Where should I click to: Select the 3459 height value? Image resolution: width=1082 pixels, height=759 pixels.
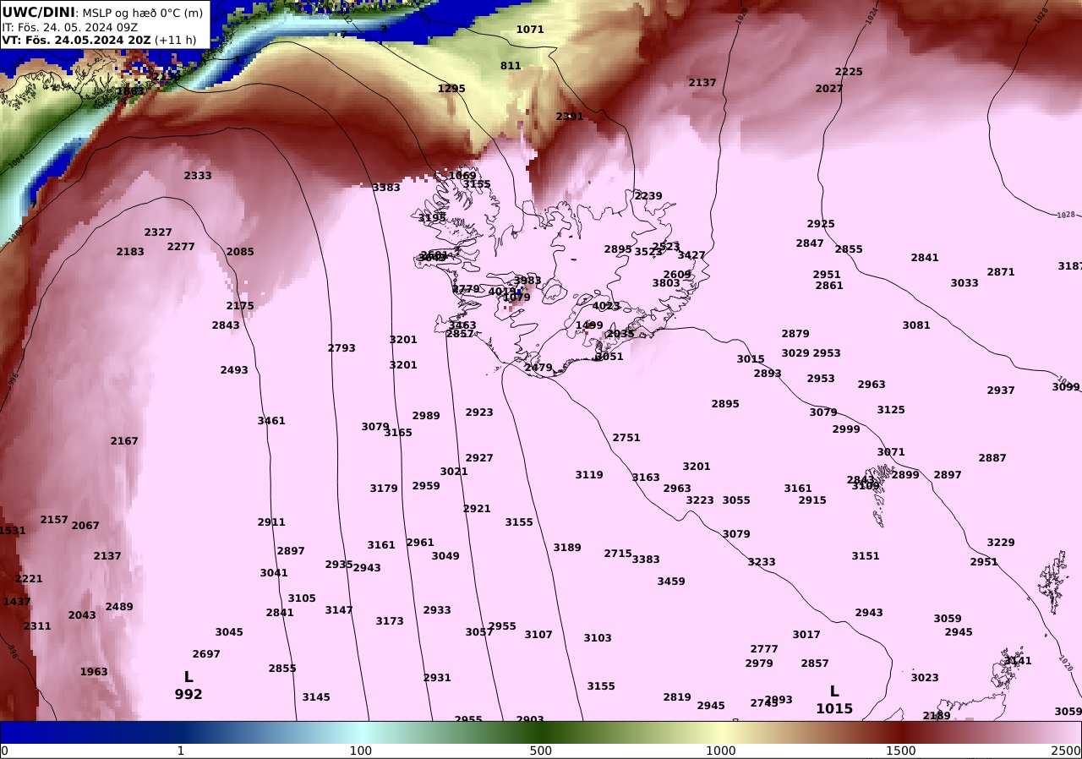(671, 582)
